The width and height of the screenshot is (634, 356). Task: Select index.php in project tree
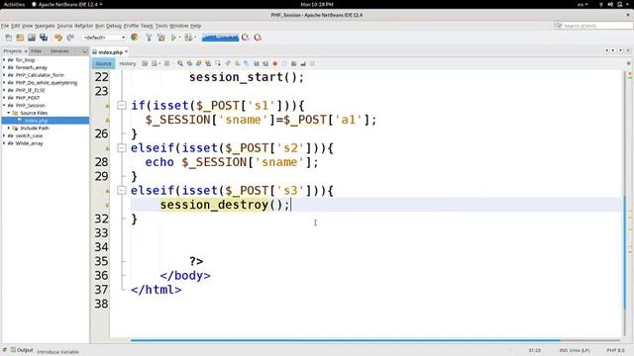(36, 121)
